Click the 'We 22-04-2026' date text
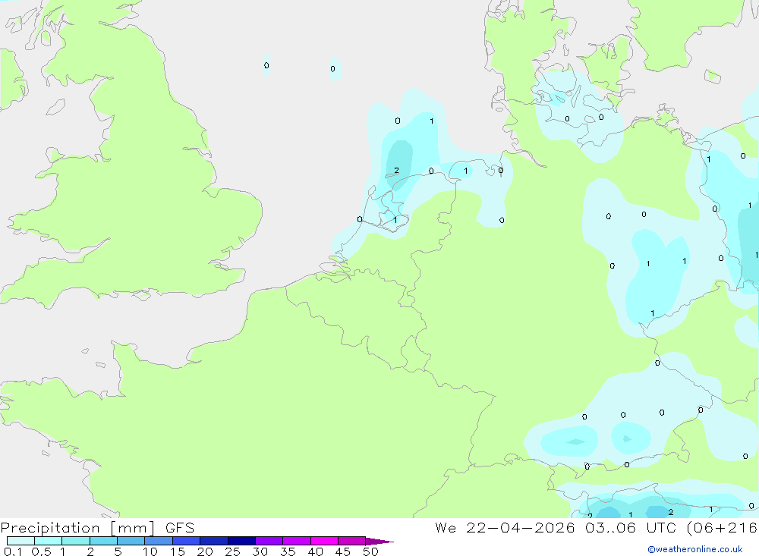The width and height of the screenshot is (759, 556). click(x=505, y=527)
